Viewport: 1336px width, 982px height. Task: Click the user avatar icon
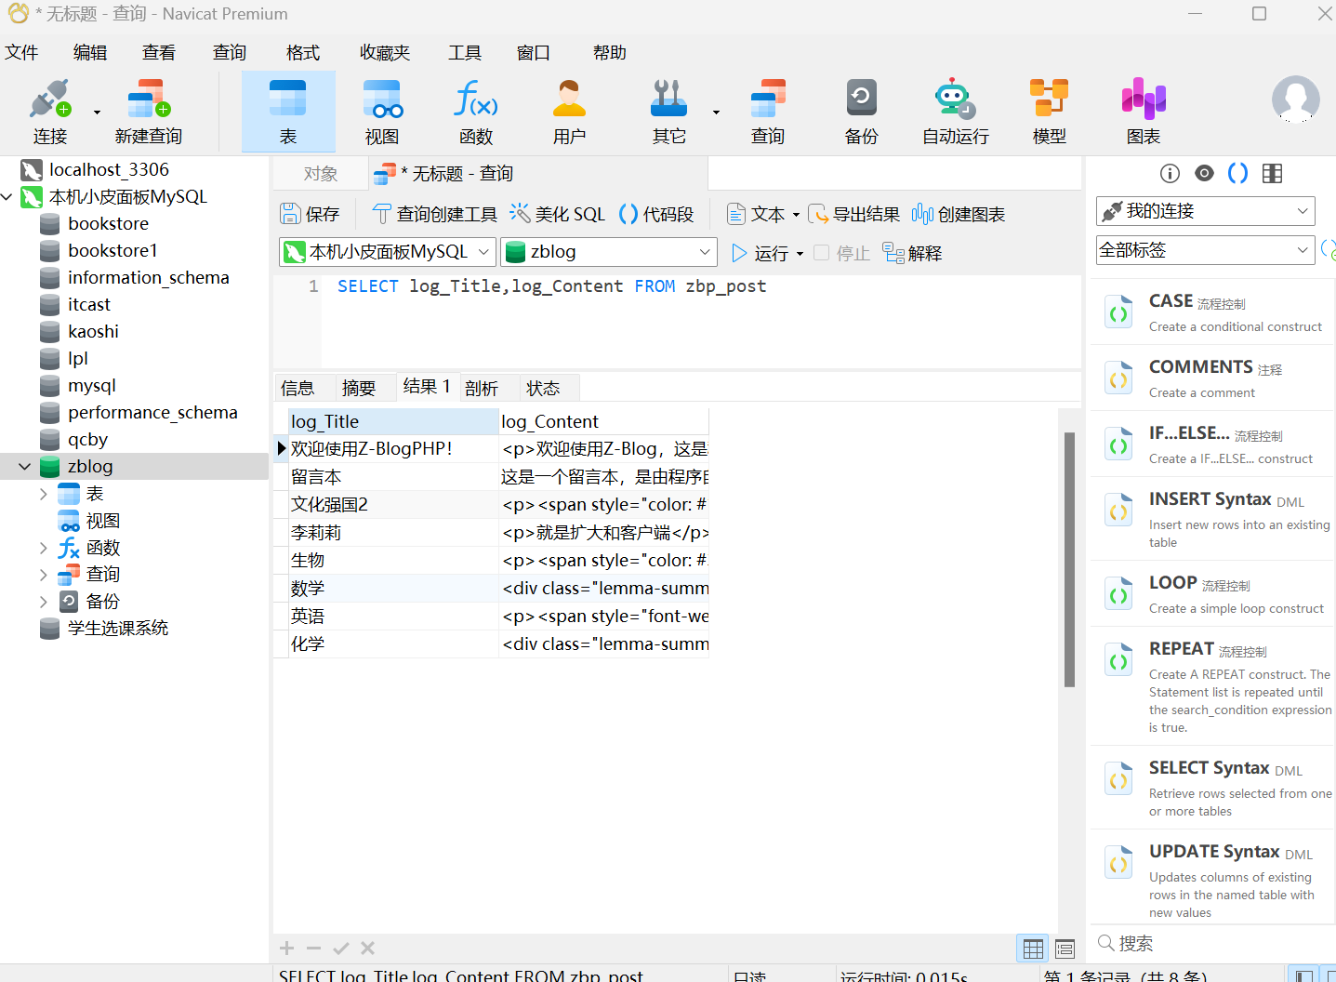1296,100
